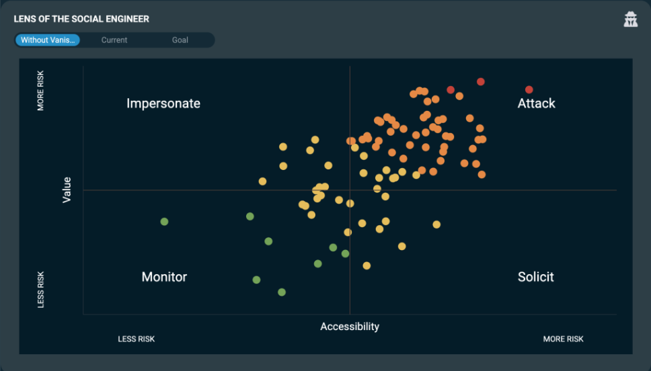Switch to the Goal view
The width and height of the screenshot is (651, 371).
[x=180, y=40]
